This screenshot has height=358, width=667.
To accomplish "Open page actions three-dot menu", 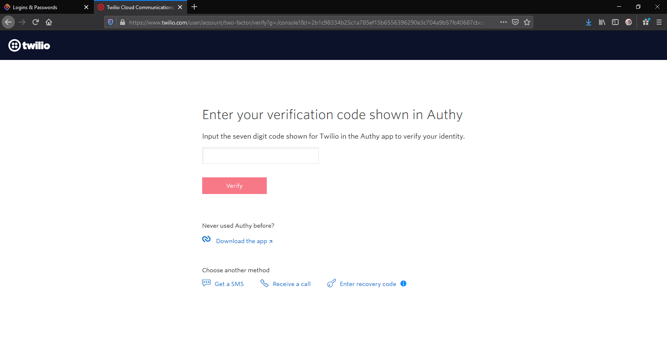I will pyautogui.click(x=504, y=22).
